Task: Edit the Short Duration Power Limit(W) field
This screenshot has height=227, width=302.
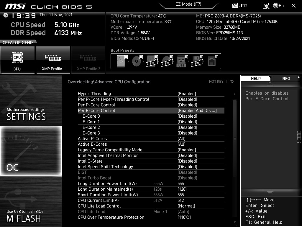Action: [x=181, y=194]
